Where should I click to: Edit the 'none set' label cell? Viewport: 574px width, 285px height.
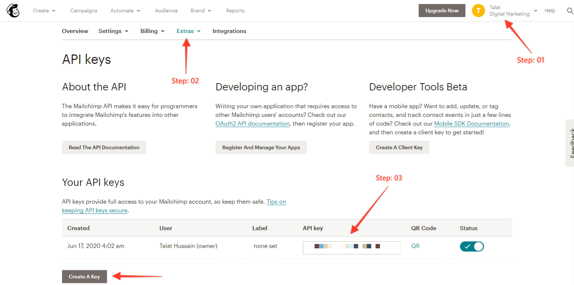[x=266, y=246]
